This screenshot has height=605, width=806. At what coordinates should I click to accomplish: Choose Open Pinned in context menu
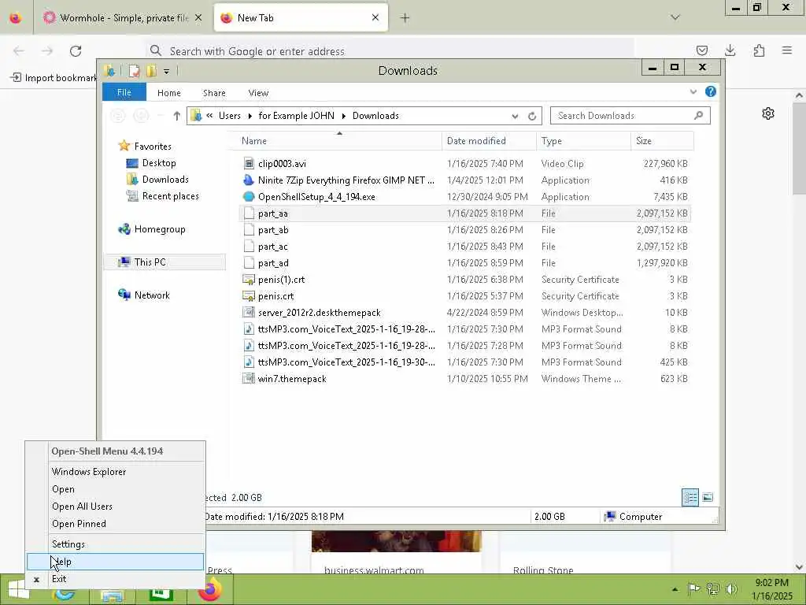115,524
